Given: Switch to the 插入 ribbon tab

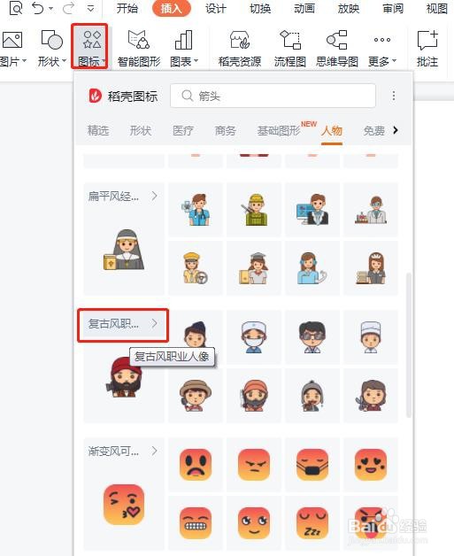Looking at the screenshot, I should (x=171, y=8).
